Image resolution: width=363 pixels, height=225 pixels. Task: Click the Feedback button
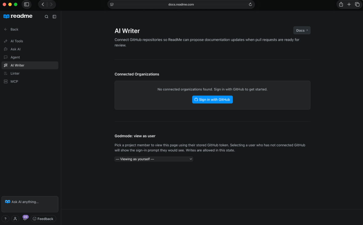point(43,219)
